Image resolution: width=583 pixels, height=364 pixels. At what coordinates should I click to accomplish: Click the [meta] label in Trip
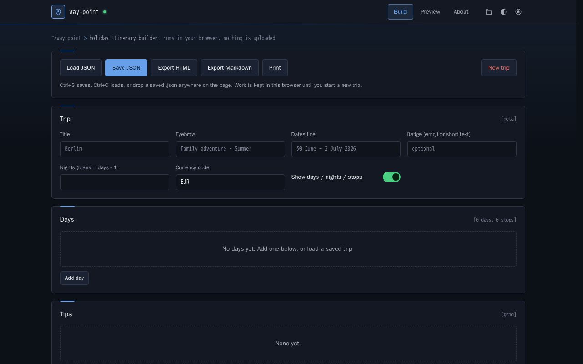click(509, 119)
